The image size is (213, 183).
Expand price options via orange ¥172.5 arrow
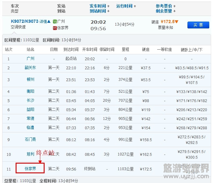(x=177, y=22)
